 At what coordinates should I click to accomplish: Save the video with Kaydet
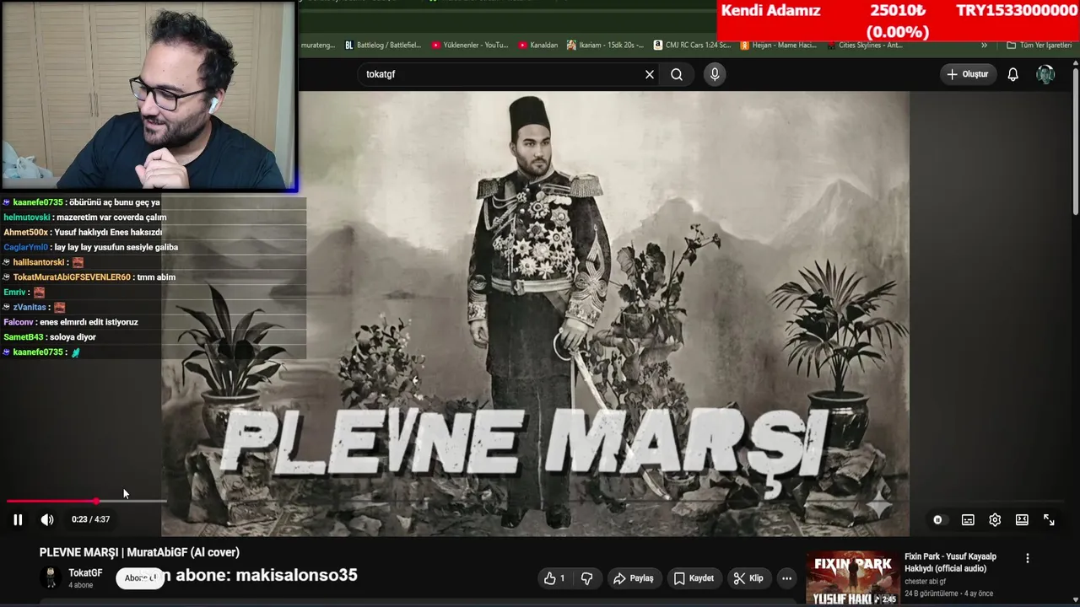pos(694,578)
